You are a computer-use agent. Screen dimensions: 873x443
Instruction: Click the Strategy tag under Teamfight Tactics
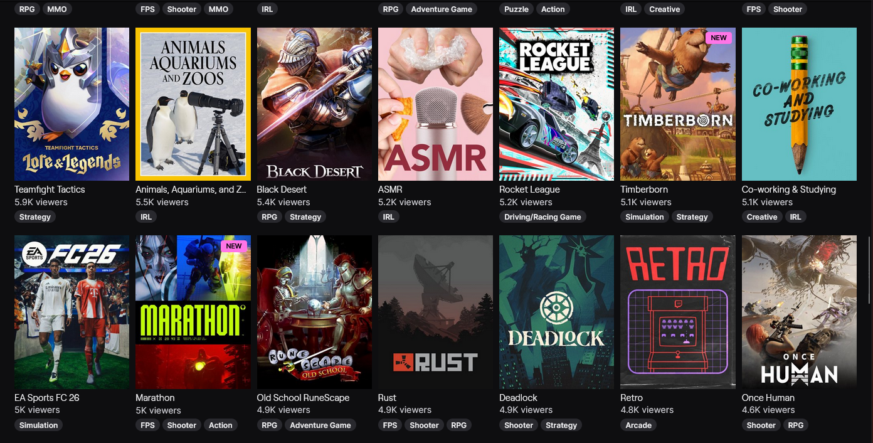(35, 217)
